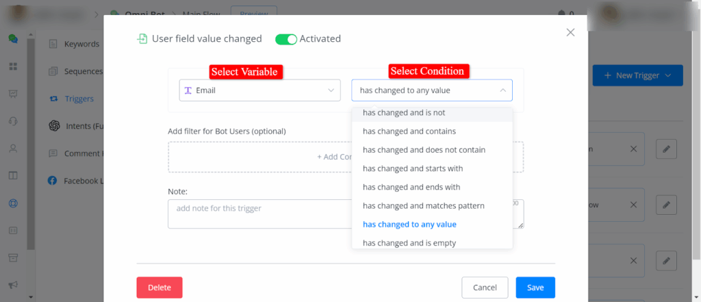Click the Facebook icon in sidebar
Viewport: 701px width, 302px height.
[x=52, y=181]
